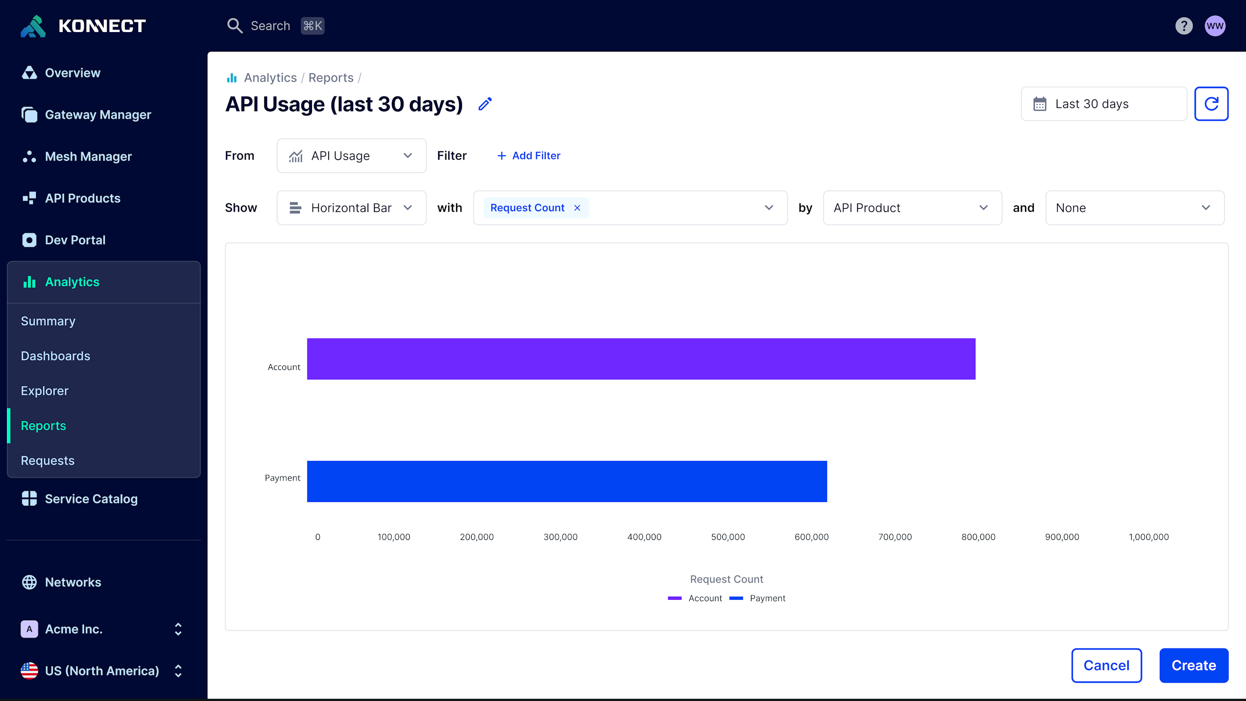
Task: Select Dashboards in Analytics submenu
Action: [x=55, y=356]
